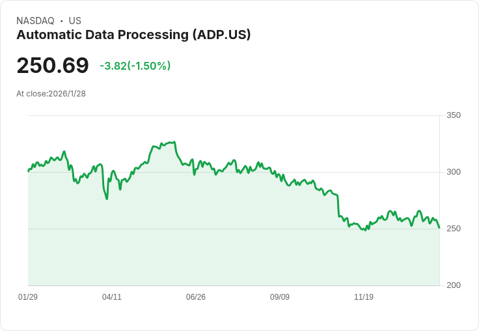This screenshot has width=479, height=331.
Task: Select the 250 y-axis label
Action: (x=453, y=229)
